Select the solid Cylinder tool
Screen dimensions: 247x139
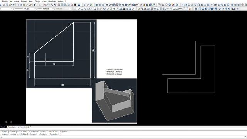click(x=198, y=5)
